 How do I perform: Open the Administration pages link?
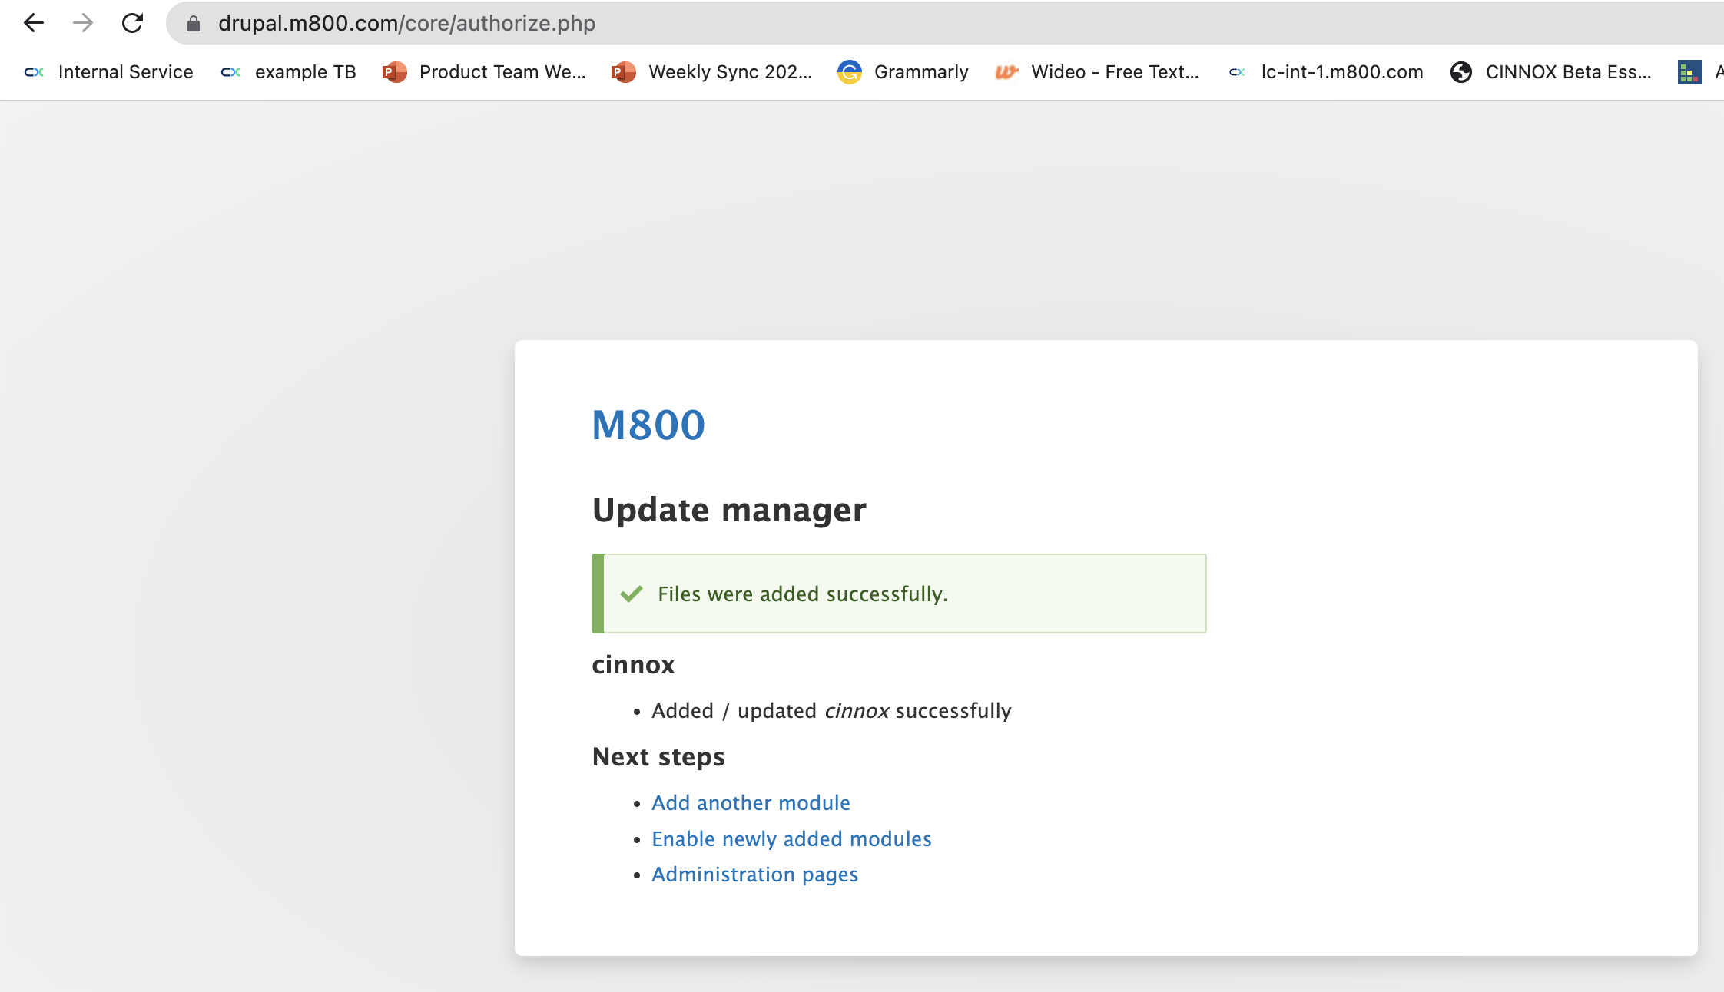pyautogui.click(x=754, y=875)
